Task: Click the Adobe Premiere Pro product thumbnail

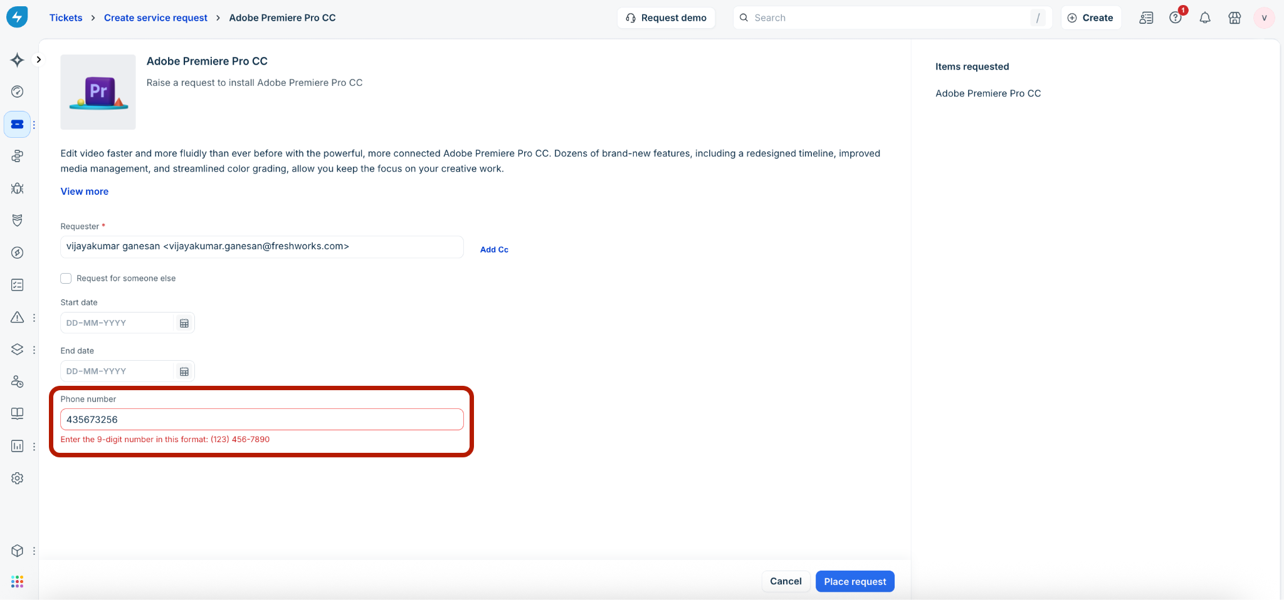Action: [x=98, y=92]
